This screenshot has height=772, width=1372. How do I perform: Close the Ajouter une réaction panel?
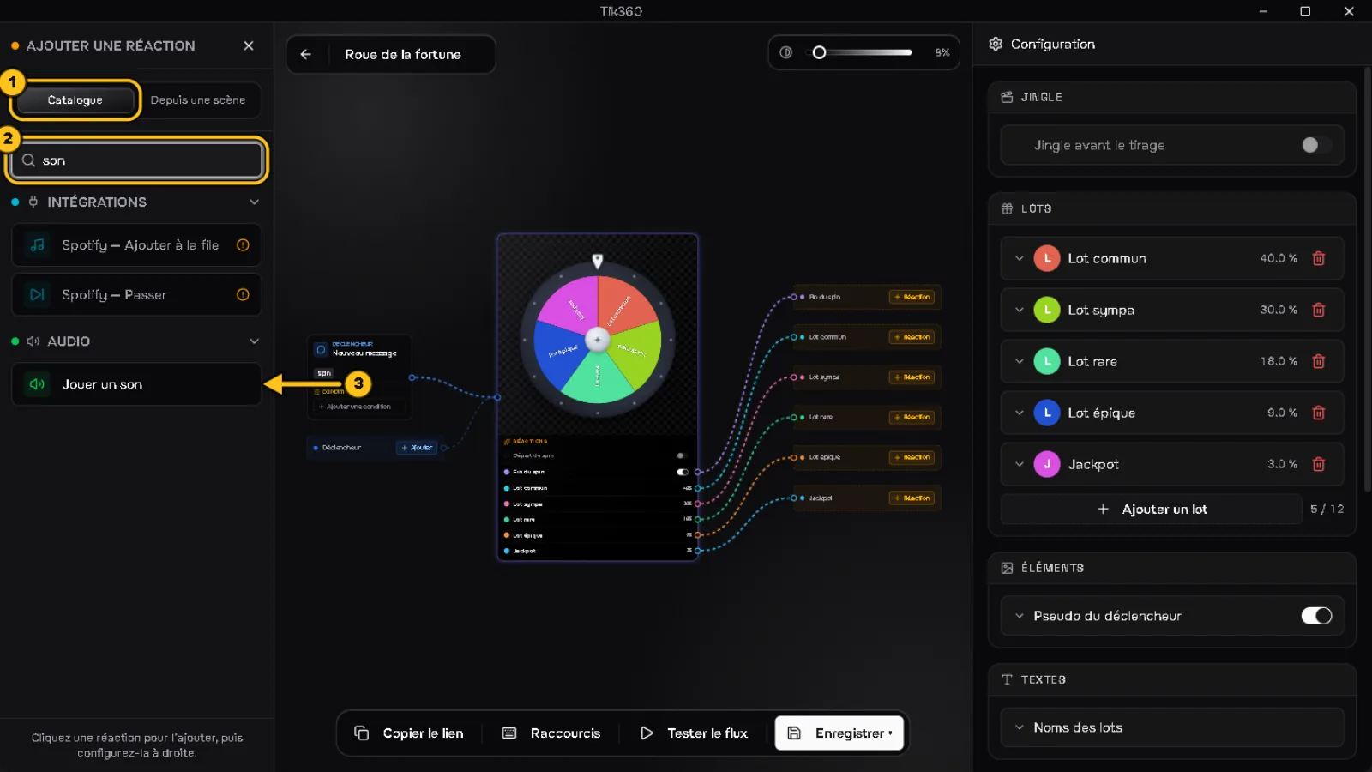click(x=249, y=45)
